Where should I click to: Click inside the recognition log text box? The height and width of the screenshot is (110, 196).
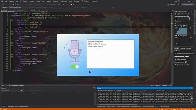(x=111, y=54)
